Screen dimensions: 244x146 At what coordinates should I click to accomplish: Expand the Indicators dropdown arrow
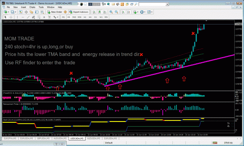pos(138,12)
